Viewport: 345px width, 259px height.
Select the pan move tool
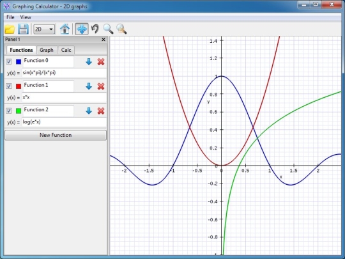click(82, 29)
